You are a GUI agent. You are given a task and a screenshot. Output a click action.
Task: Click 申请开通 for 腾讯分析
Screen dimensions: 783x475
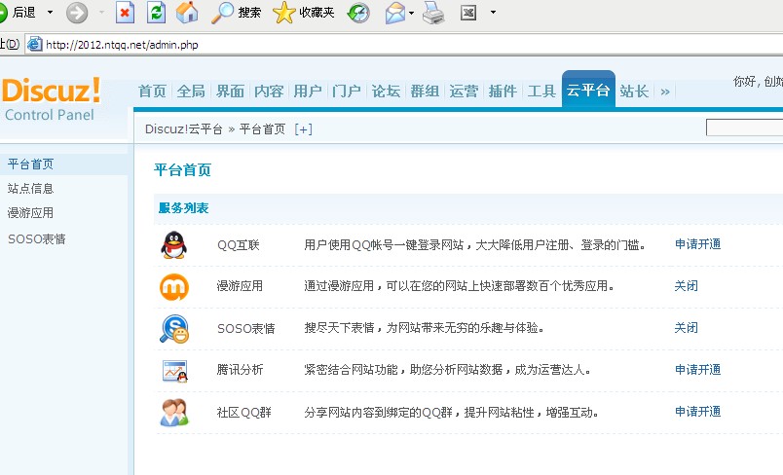click(x=697, y=370)
